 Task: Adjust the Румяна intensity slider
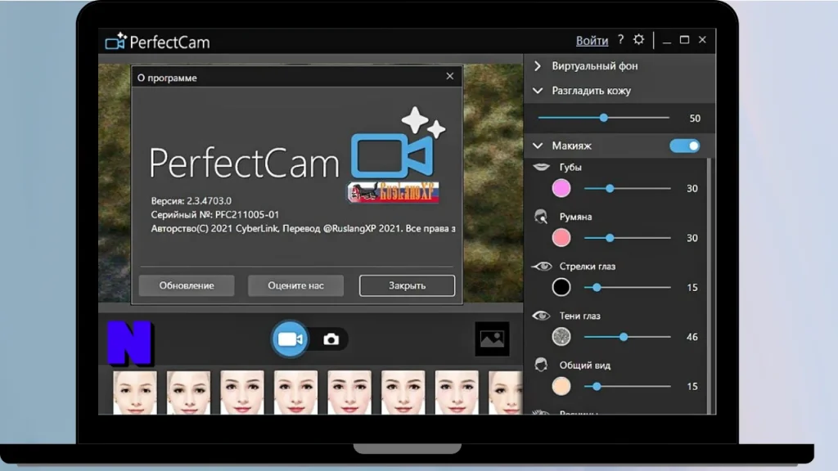tap(627, 238)
